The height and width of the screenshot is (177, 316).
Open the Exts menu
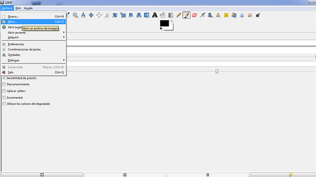18,8
